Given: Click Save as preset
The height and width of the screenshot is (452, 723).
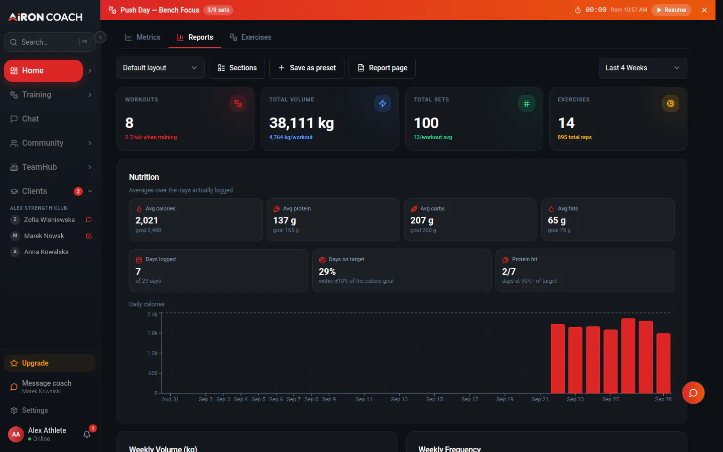Looking at the screenshot, I should 307,68.
